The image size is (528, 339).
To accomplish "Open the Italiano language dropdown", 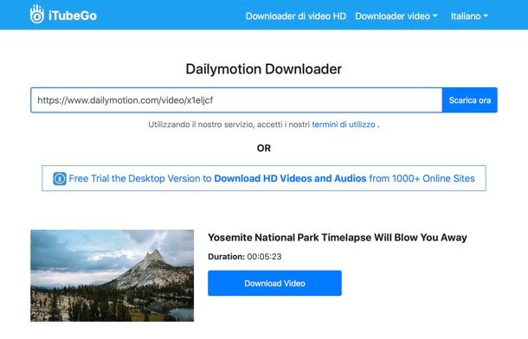I will (469, 16).
